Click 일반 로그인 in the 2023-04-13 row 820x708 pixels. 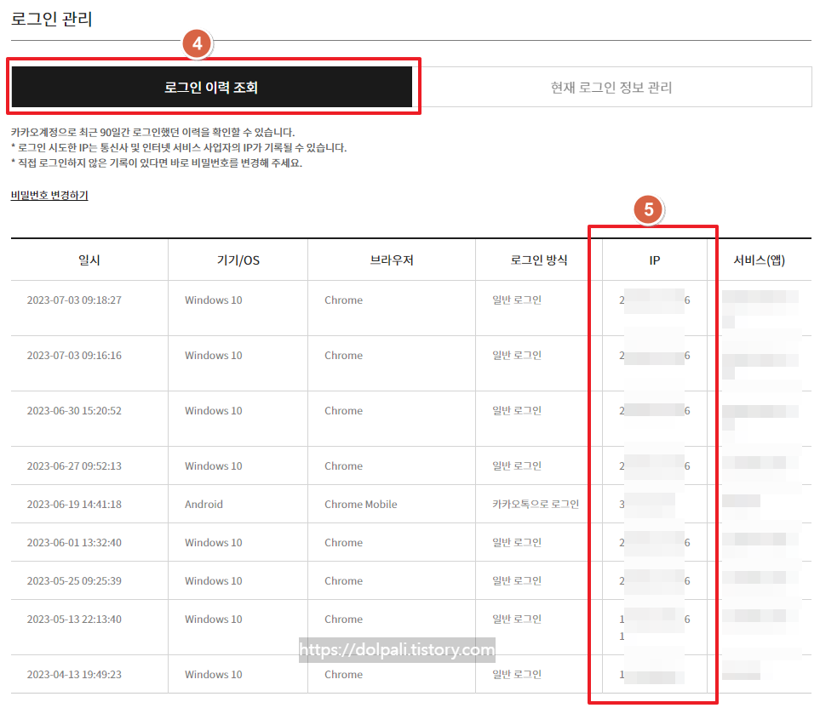(x=517, y=674)
